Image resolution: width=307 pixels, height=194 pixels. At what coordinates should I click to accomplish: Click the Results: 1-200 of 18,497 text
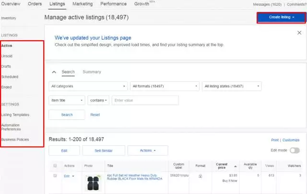pos(76,139)
